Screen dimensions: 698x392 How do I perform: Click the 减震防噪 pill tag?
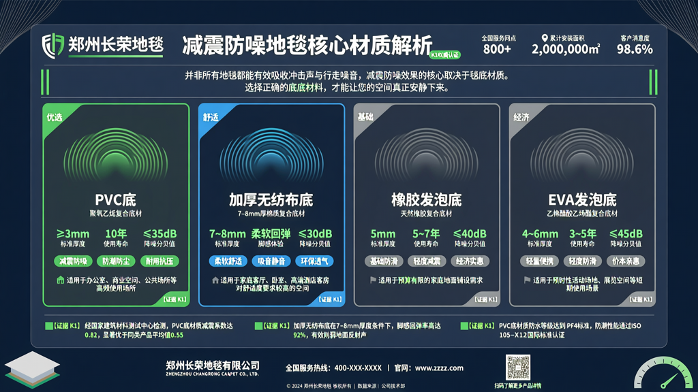(73, 261)
